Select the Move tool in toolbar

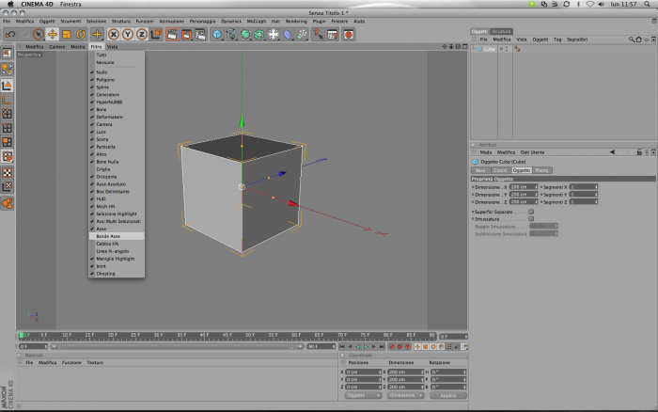tap(52, 35)
